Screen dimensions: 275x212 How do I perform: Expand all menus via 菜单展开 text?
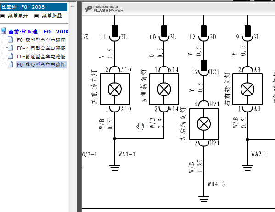[18, 16]
